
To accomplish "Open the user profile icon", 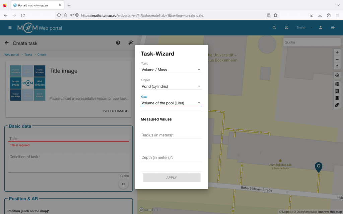I will (x=321, y=28).
